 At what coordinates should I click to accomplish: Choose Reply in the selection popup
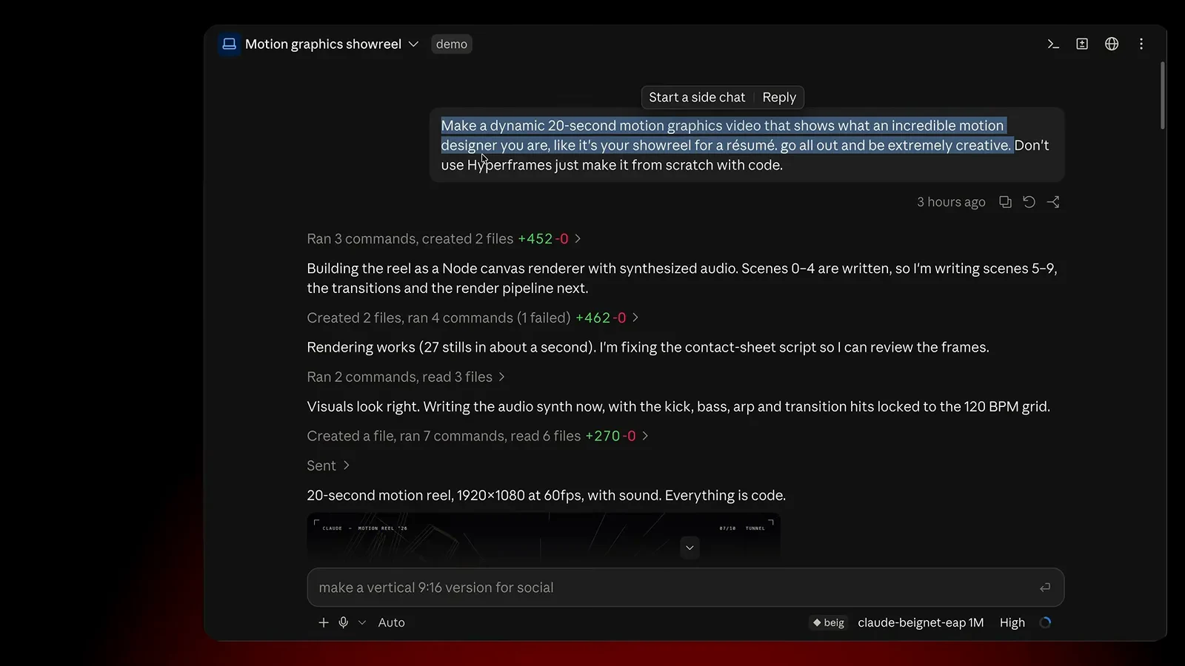coord(779,97)
